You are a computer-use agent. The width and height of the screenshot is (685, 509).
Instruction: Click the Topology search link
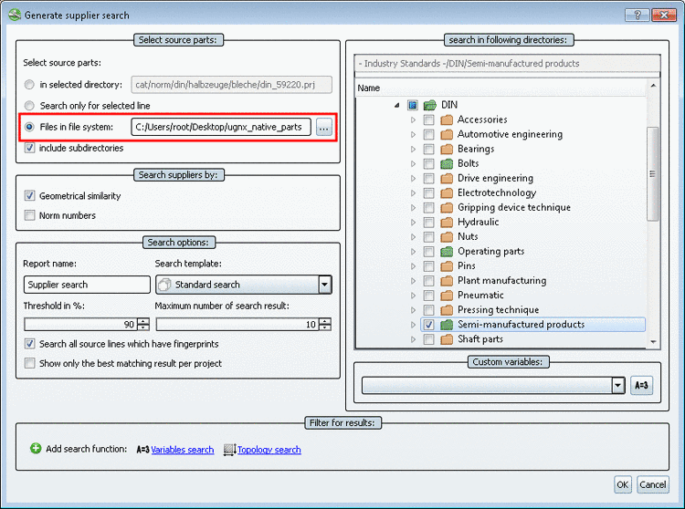269,450
